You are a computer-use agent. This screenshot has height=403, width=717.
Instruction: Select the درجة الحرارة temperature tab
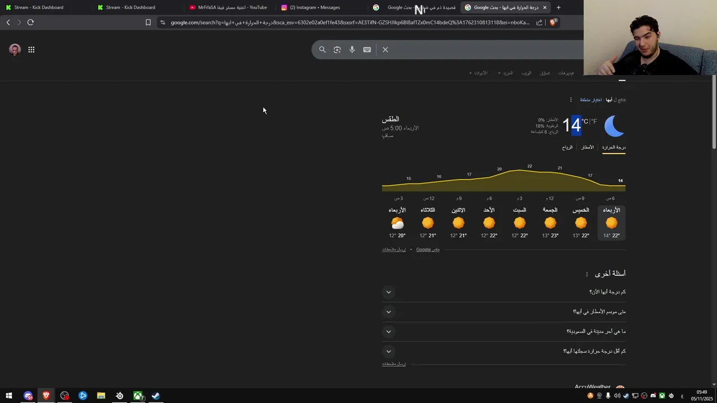(613, 147)
